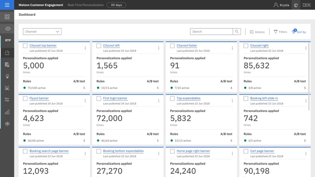Screen dimensions: 315x177
Task: Select the Booking bottom expendables checkbox
Action: (99, 151)
